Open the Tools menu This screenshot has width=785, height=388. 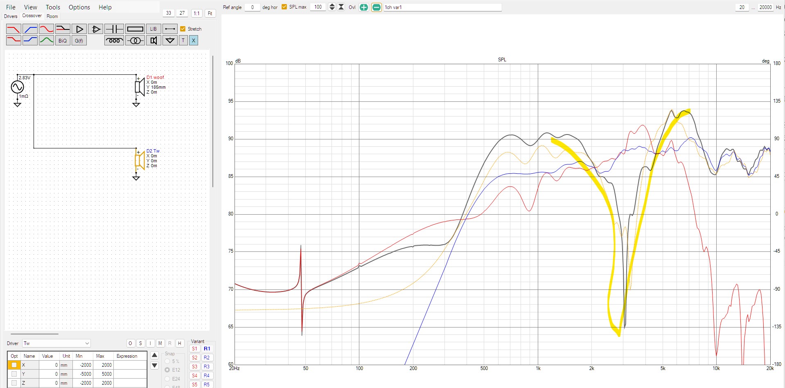coord(53,7)
